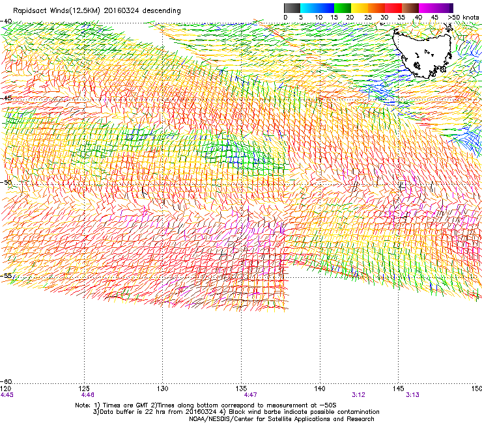Viewport: 482px width, 423px height.
Task: Click the red 30-35 knots legend segment
Action: 393,8
